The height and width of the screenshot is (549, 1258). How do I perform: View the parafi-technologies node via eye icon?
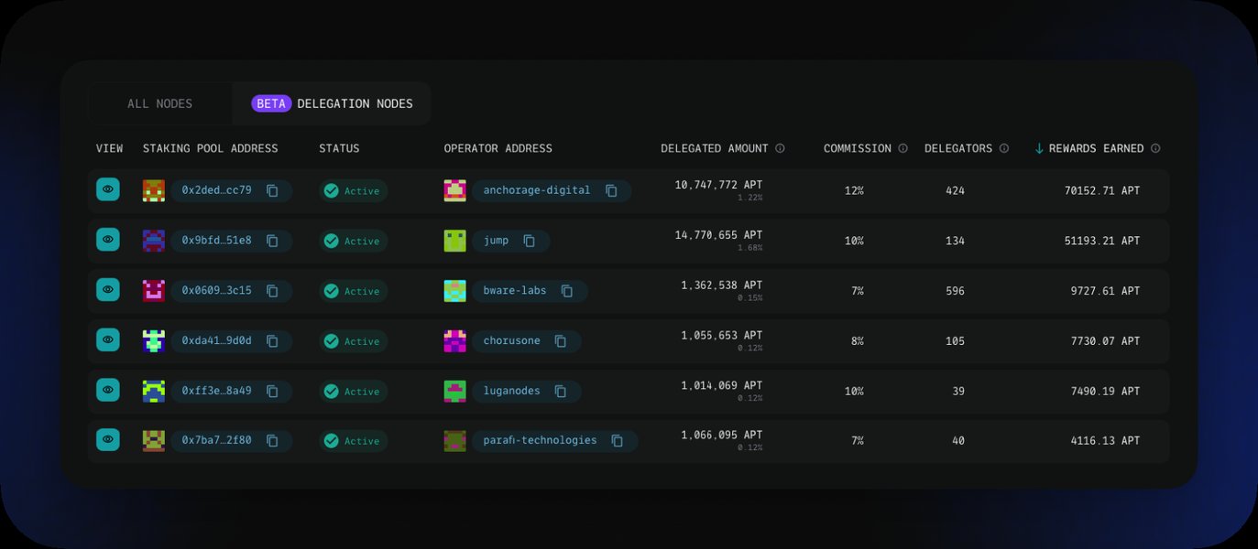click(x=108, y=439)
